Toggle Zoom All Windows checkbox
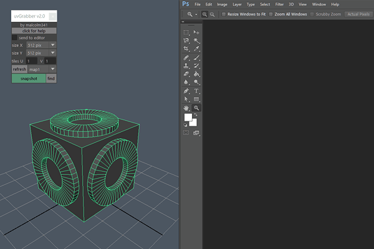Viewport: 374px width, 249px height. [271, 14]
